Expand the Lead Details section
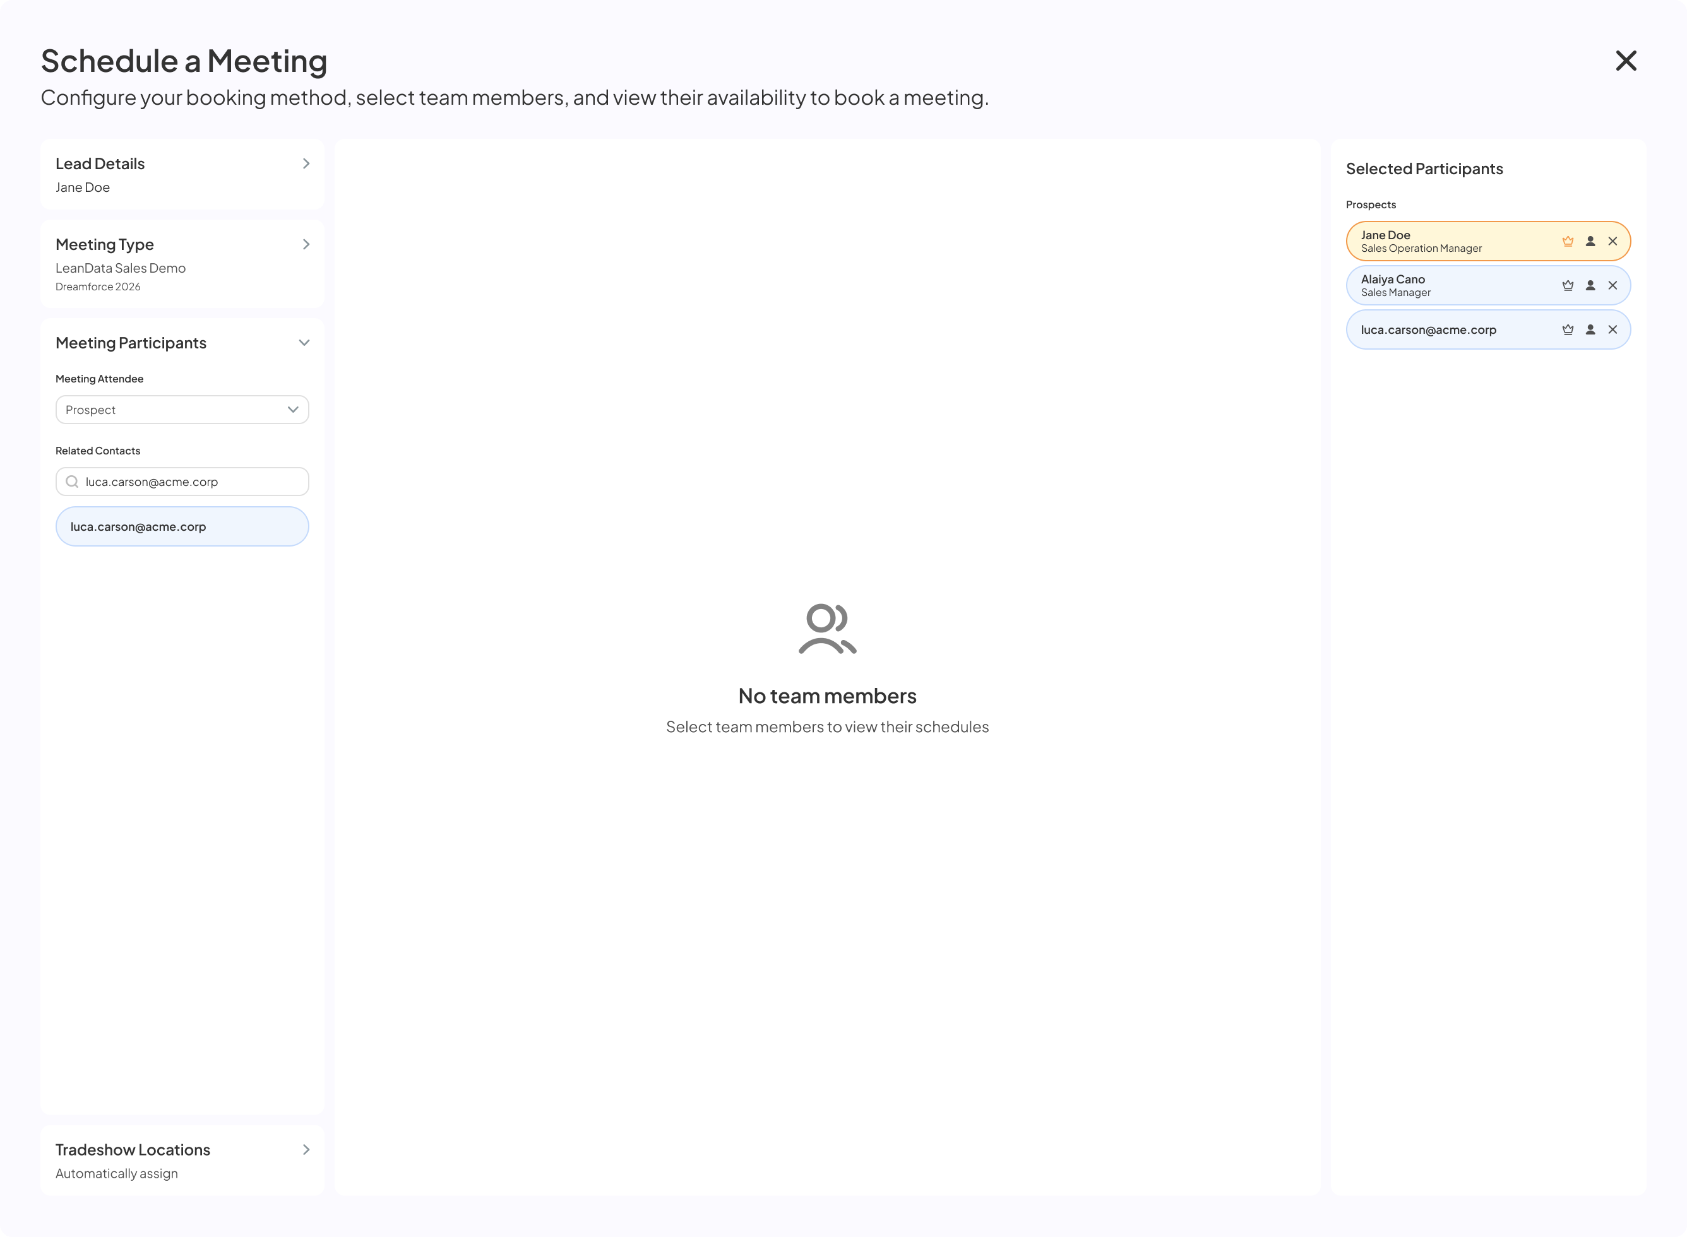Viewport: 1687px width, 1237px height. [306, 163]
